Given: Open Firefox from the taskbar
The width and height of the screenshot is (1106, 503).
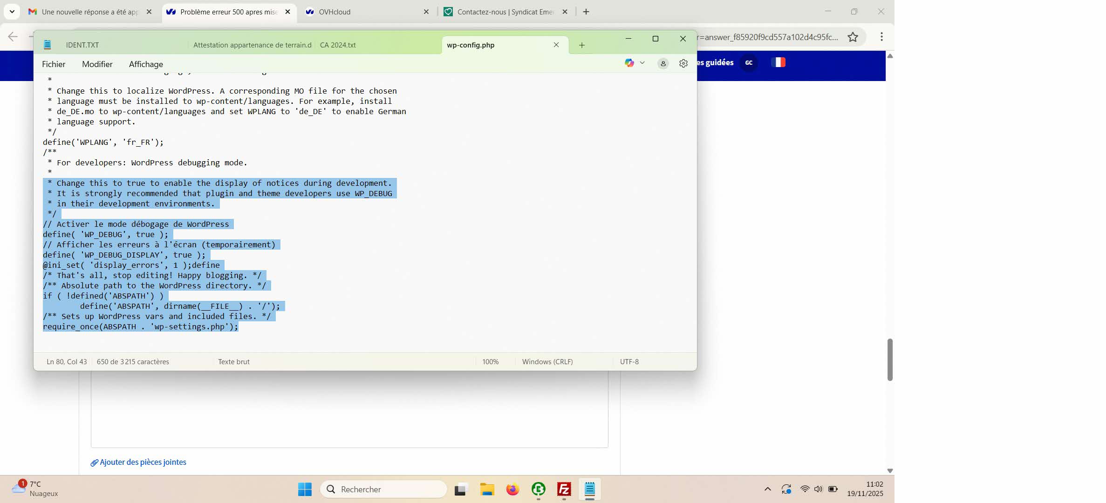Looking at the screenshot, I should [512, 489].
